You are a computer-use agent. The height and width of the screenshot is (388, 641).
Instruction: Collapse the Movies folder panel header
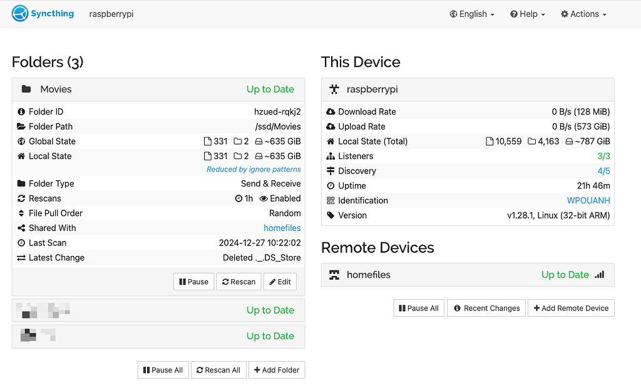tap(158, 89)
